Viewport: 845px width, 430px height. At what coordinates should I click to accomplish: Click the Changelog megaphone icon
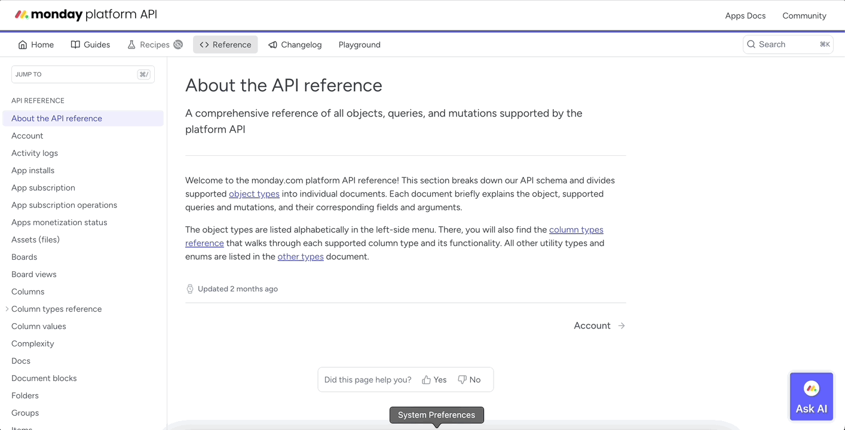coord(273,45)
